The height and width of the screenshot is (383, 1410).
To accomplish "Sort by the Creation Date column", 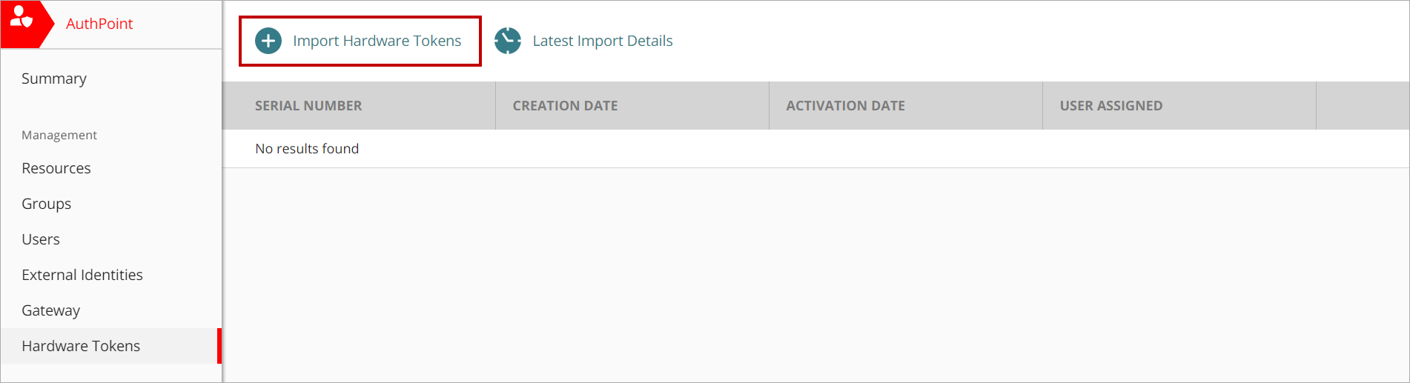I will 565,106.
